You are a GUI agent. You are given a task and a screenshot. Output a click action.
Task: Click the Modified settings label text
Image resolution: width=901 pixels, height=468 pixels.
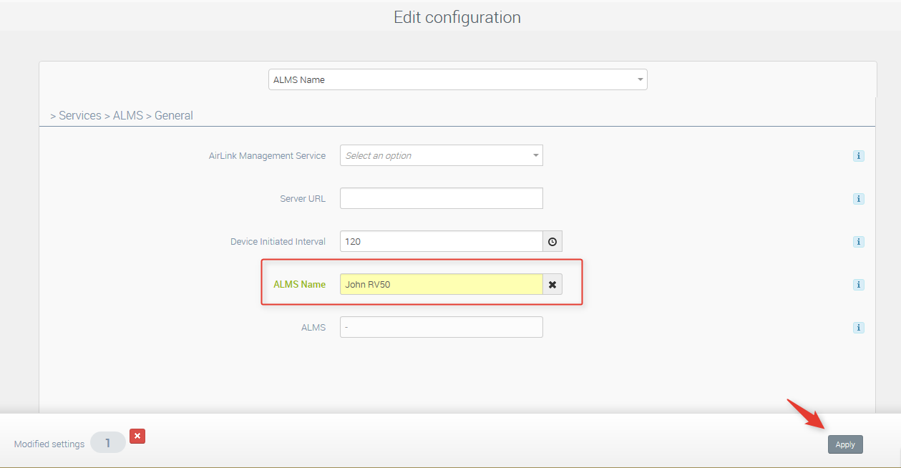point(49,444)
